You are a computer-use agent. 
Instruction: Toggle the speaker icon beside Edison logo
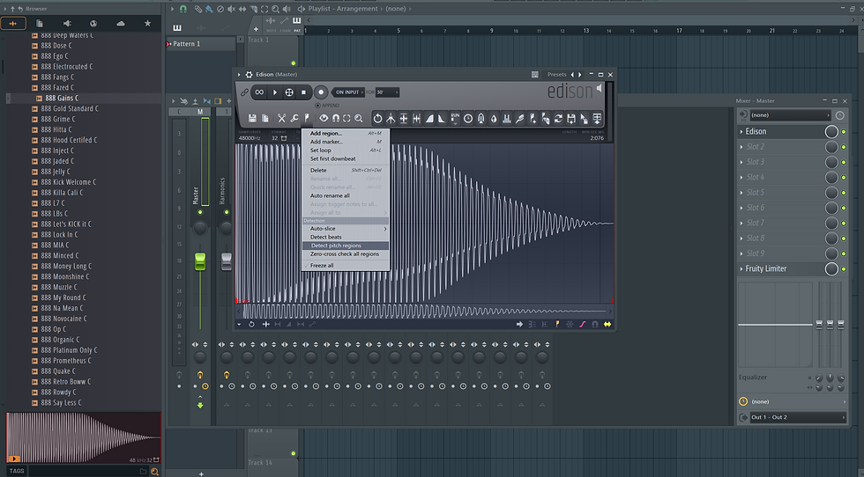(600, 88)
